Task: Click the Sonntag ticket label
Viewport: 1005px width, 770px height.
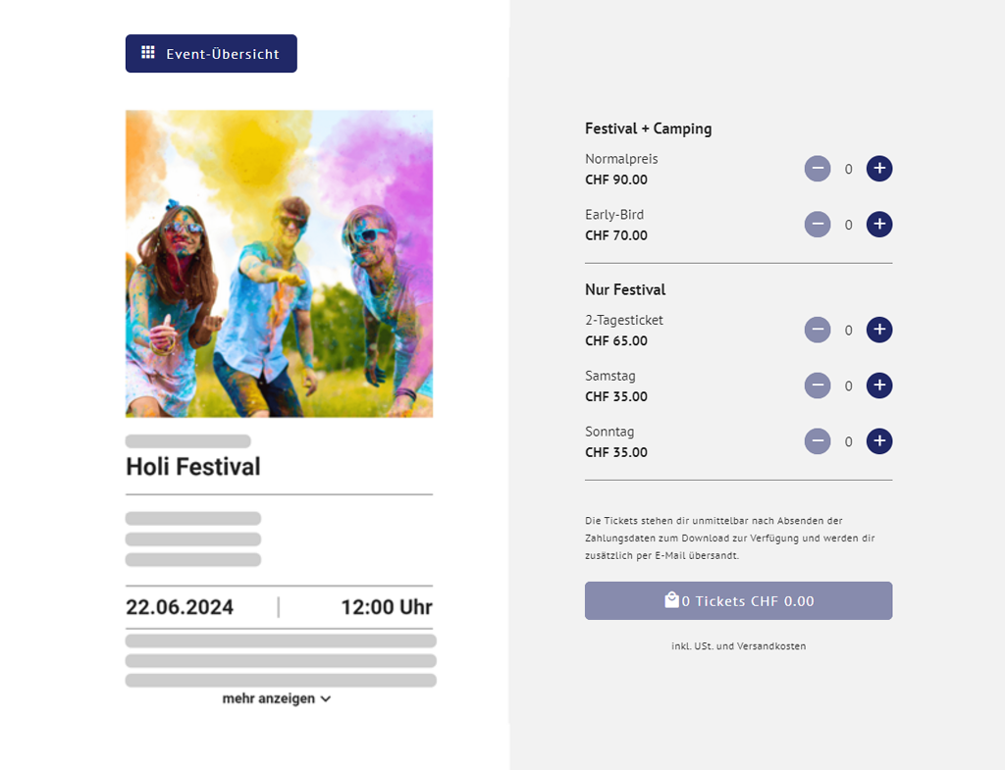Action: click(609, 432)
